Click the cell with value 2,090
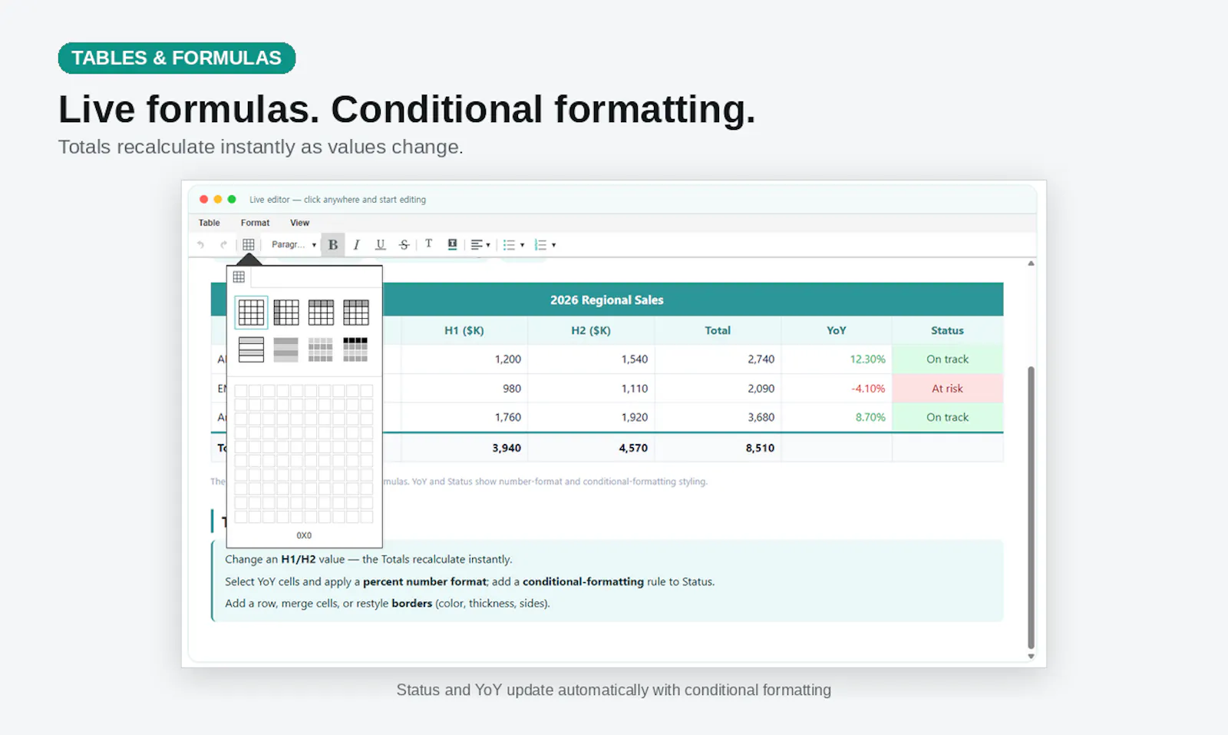Image resolution: width=1228 pixels, height=735 pixels. click(718, 389)
